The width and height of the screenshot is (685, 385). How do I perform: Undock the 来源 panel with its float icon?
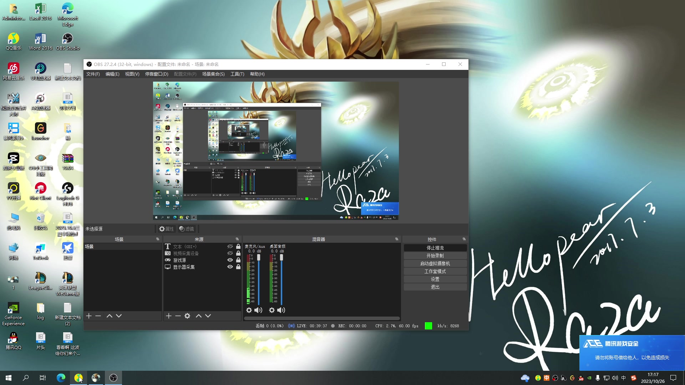pos(237,239)
